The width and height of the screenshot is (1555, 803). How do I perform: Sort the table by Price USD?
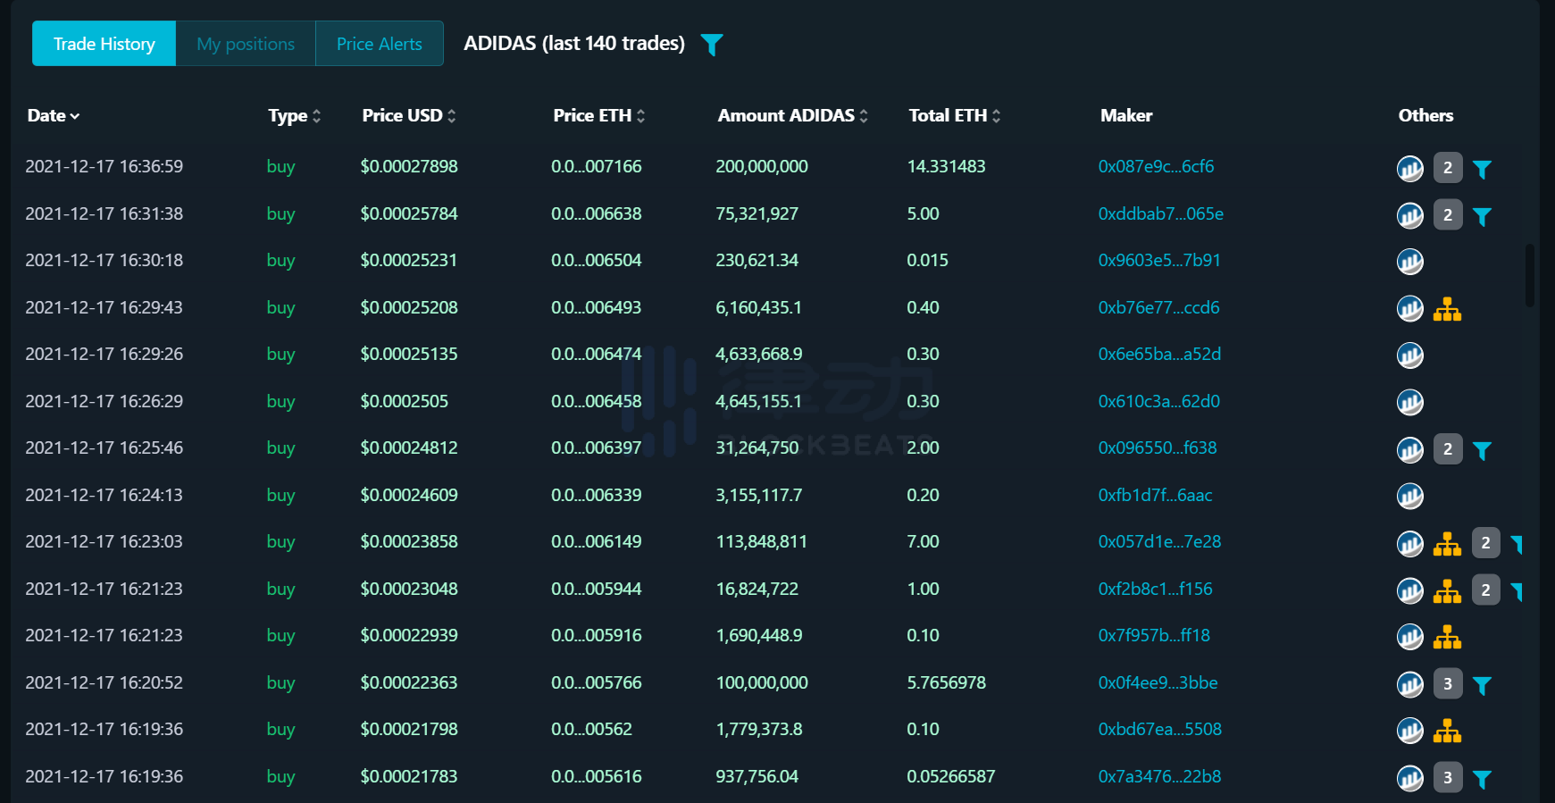click(408, 116)
